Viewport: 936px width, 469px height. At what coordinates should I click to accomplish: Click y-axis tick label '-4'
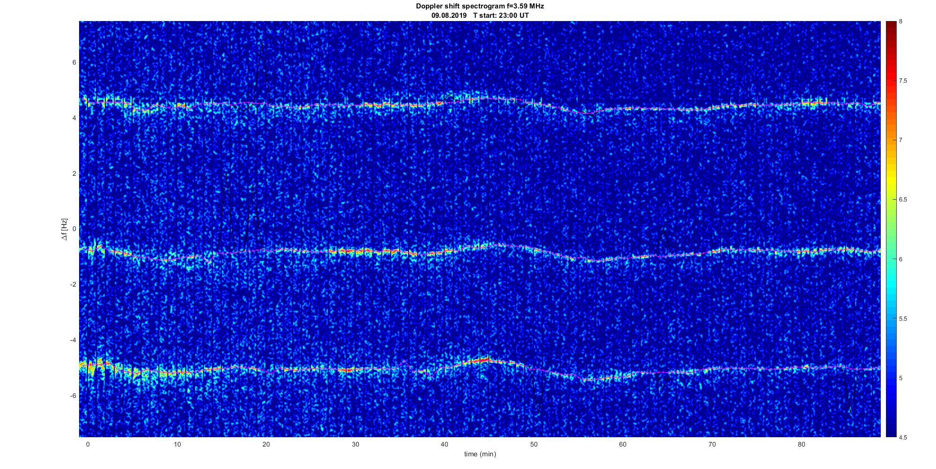coord(73,340)
